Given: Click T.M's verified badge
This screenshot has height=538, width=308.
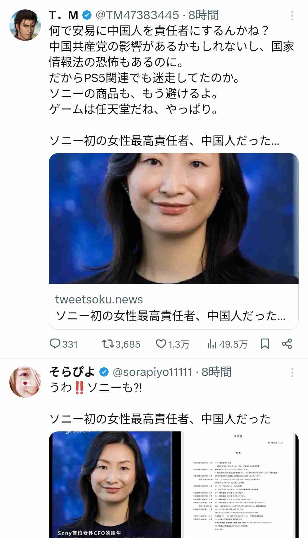Looking at the screenshot, I should pos(87,15).
